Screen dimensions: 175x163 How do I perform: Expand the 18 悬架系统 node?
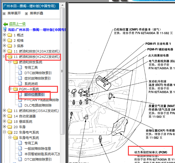(x=4, y=121)
